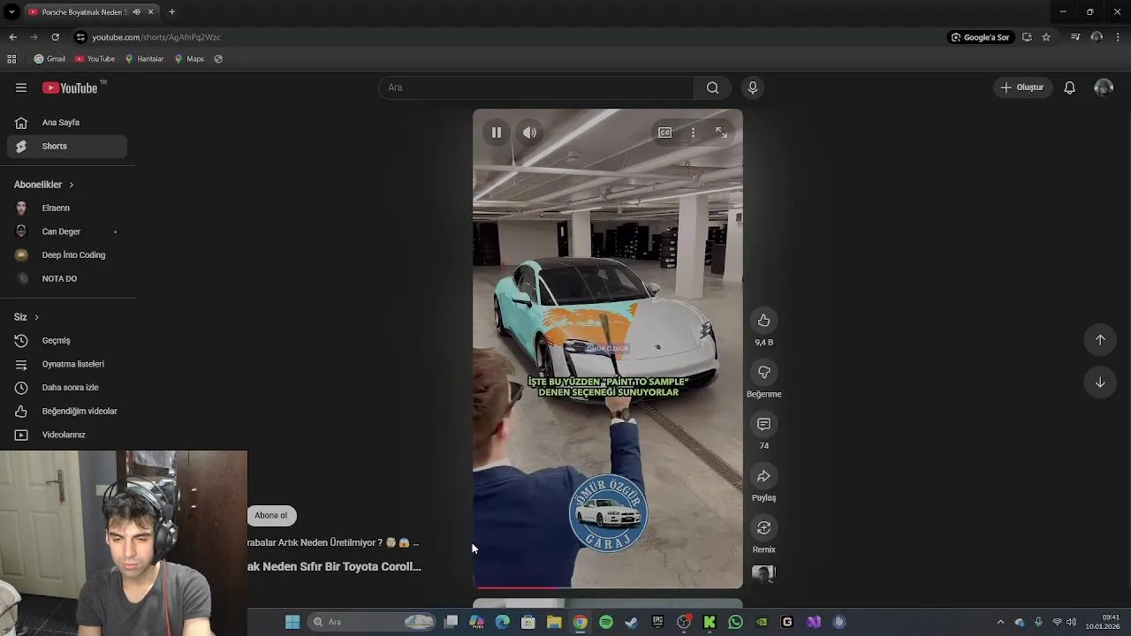Viewport: 1131px width, 636px height.
Task: Reload the page
Action: coord(55,37)
